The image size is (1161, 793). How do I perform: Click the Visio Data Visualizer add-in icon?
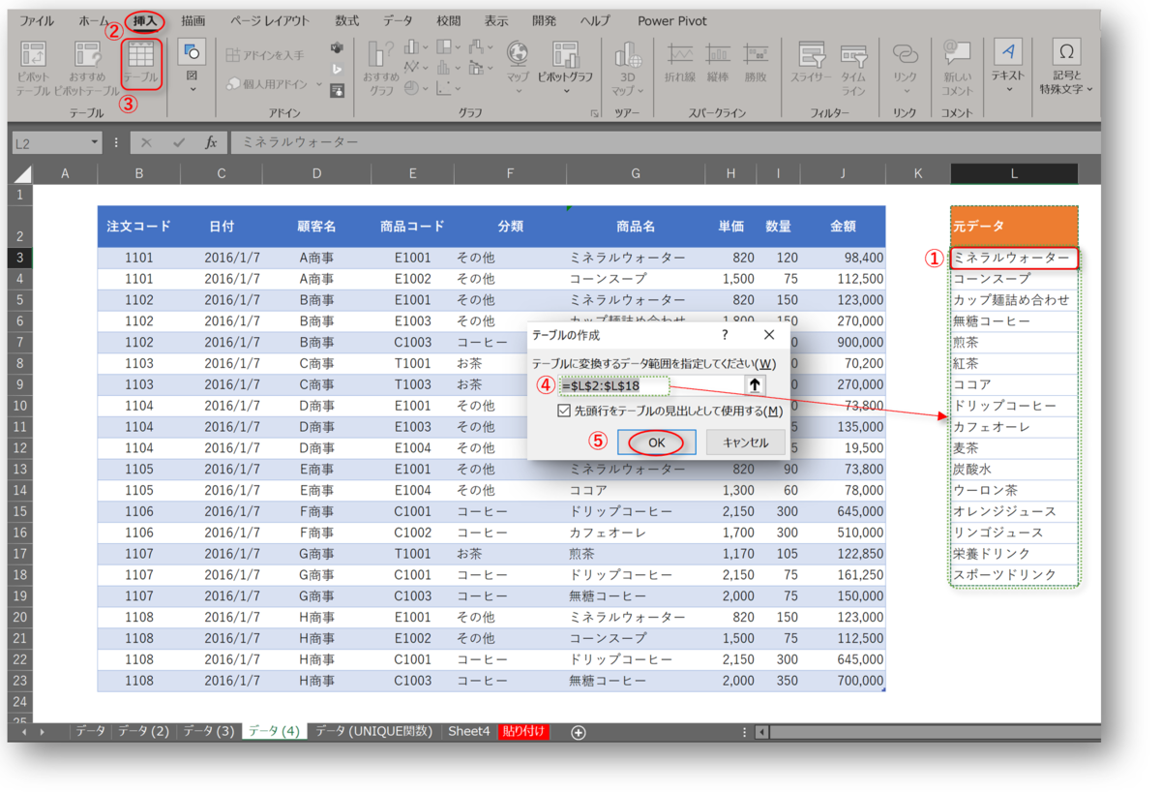[x=337, y=47]
